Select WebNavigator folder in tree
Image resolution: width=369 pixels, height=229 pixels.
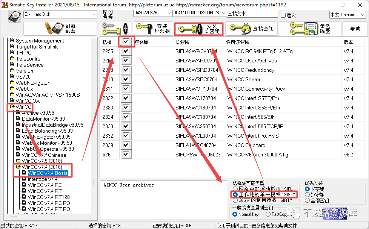point(32,83)
